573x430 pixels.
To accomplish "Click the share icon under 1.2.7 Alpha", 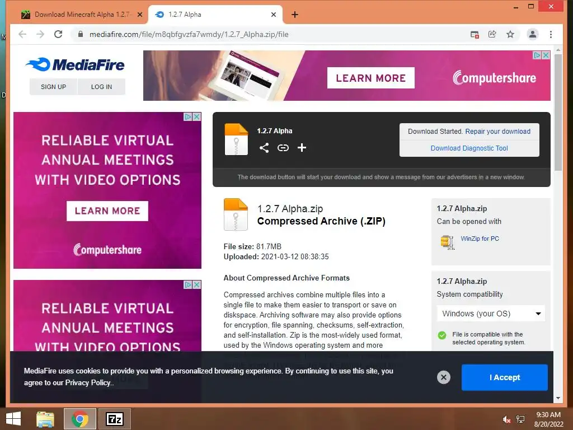I will pos(264,148).
